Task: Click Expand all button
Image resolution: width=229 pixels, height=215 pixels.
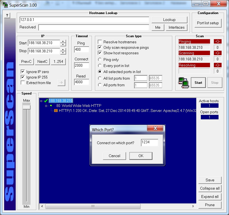Action: pyautogui.click(x=210, y=197)
